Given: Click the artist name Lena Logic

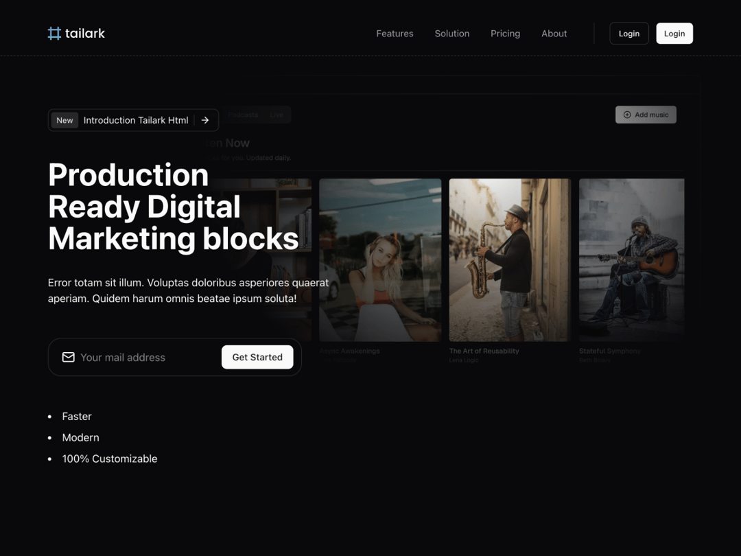Looking at the screenshot, I should coord(464,360).
